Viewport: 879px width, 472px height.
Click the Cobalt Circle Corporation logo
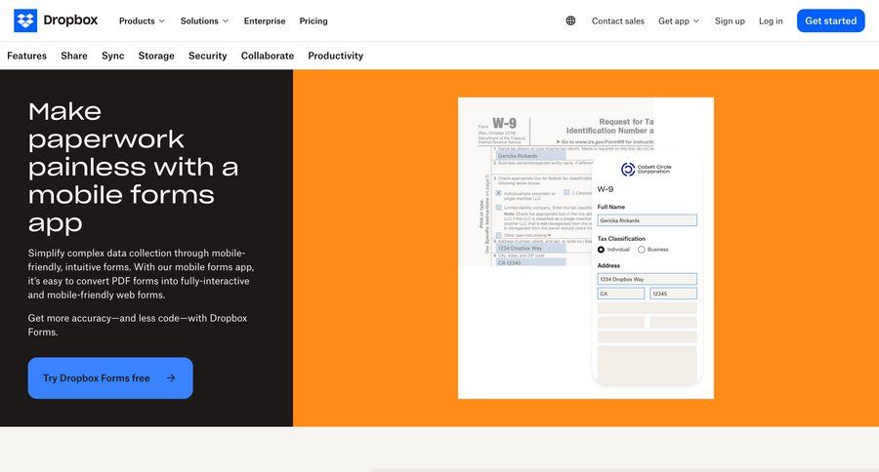646,169
